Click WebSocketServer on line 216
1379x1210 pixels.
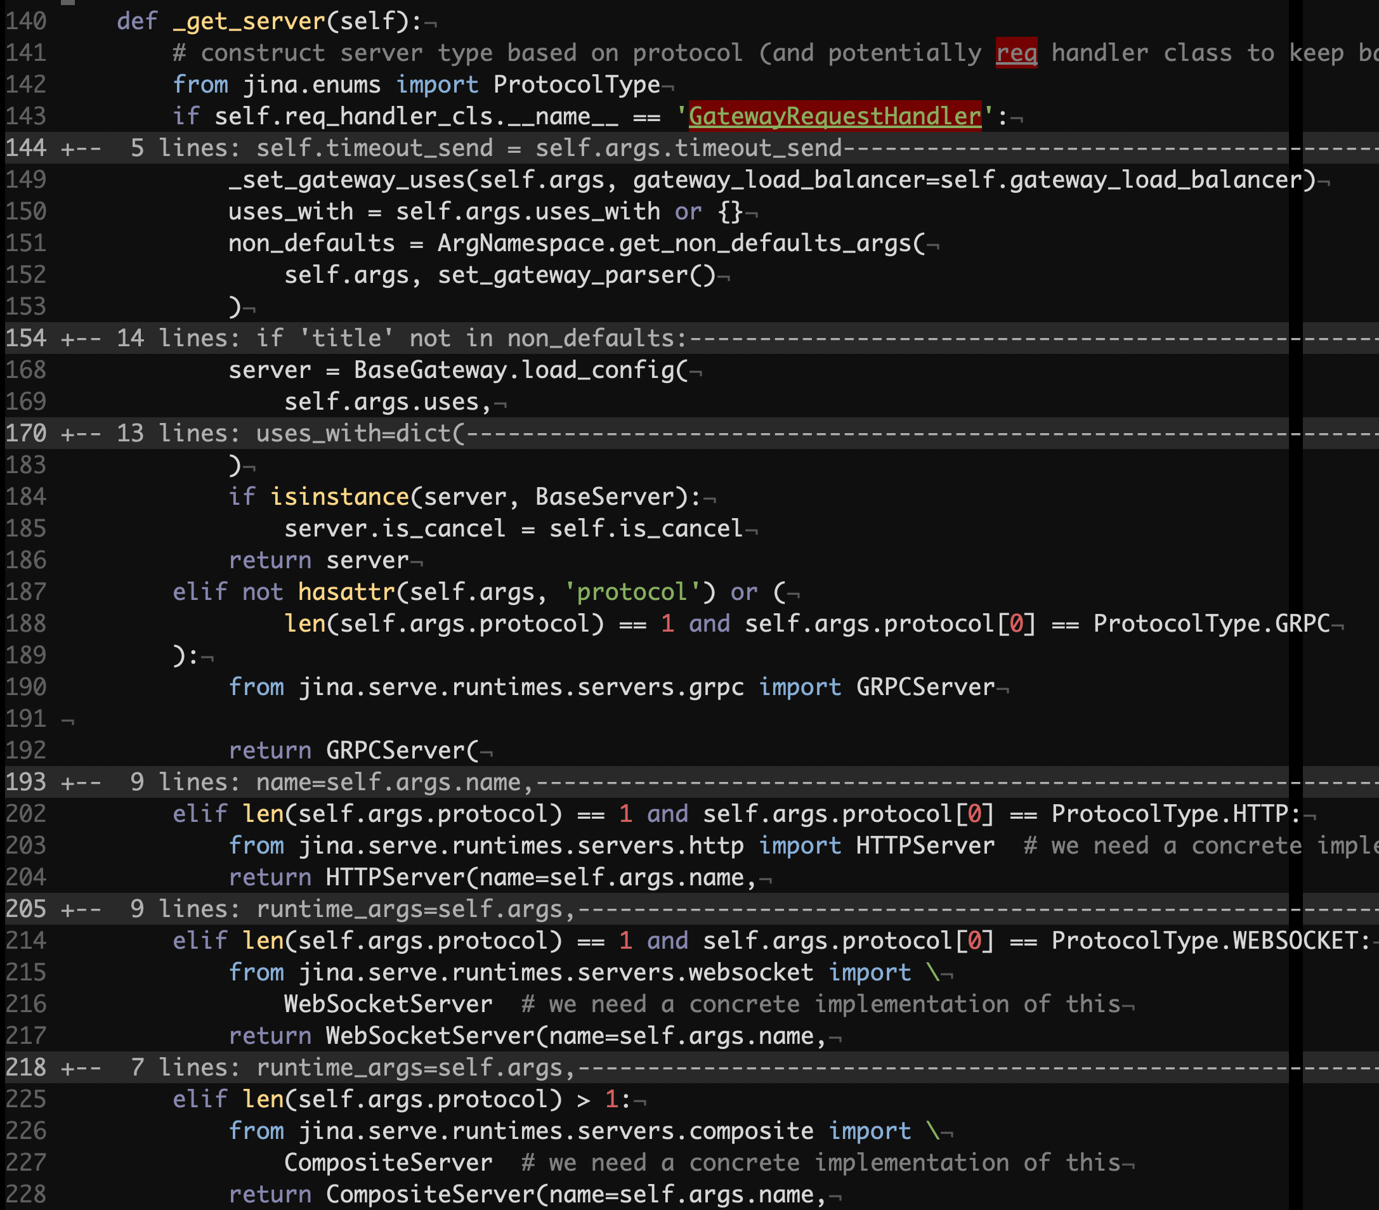point(388,1004)
